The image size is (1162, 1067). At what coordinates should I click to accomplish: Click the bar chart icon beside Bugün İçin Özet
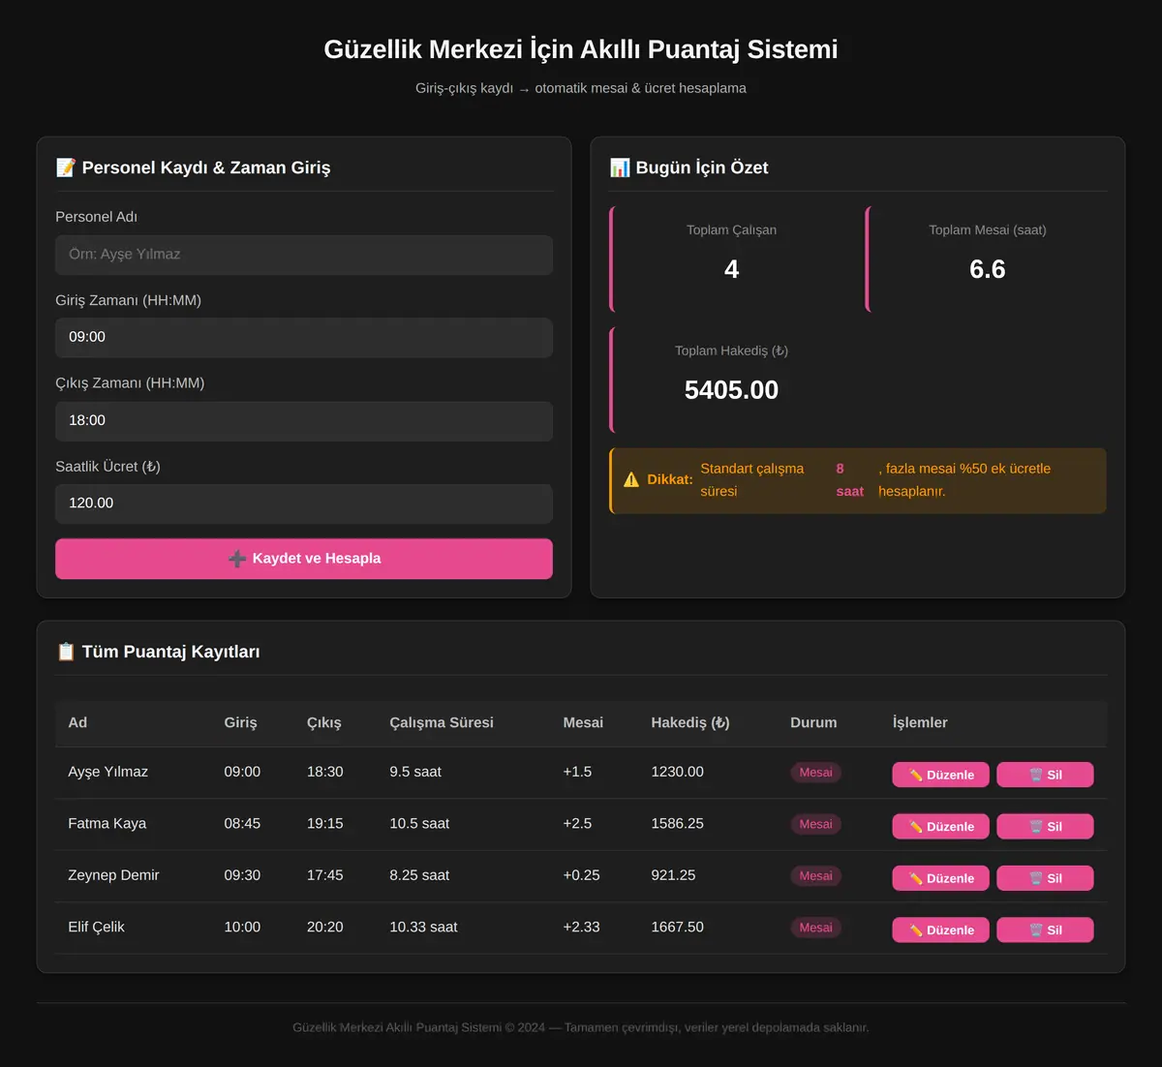[x=620, y=168]
